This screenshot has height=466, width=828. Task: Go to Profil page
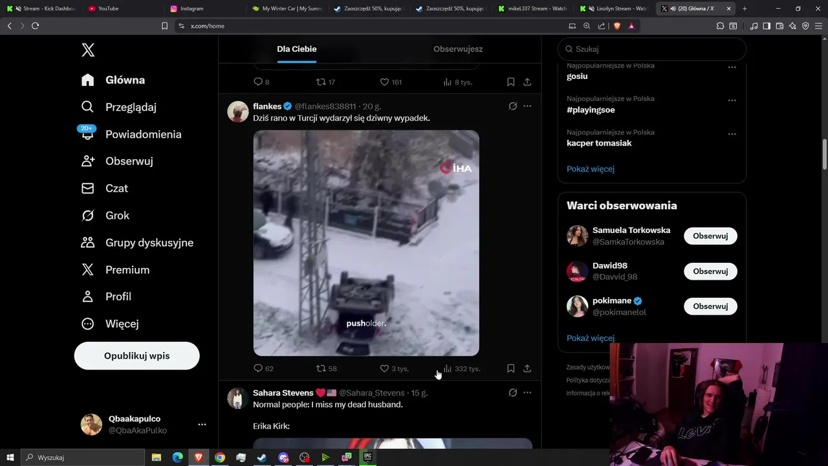pyautogui.click(x=106, y=296)
